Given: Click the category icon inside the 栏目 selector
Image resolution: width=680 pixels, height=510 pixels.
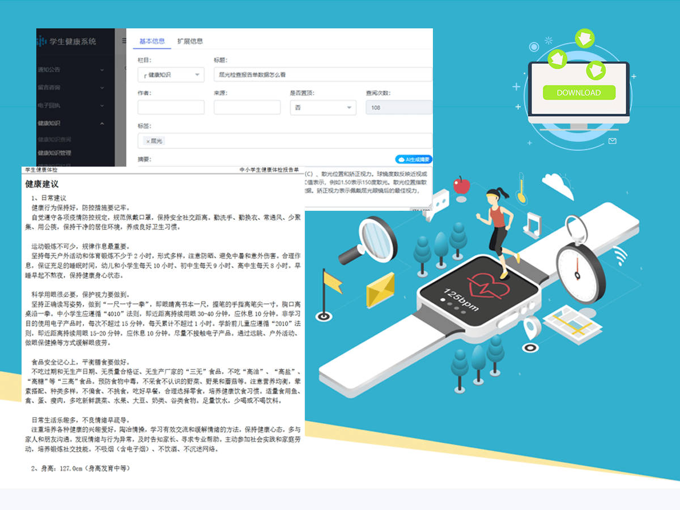Looking at the screenshot, I should click(x=144, y=75).
